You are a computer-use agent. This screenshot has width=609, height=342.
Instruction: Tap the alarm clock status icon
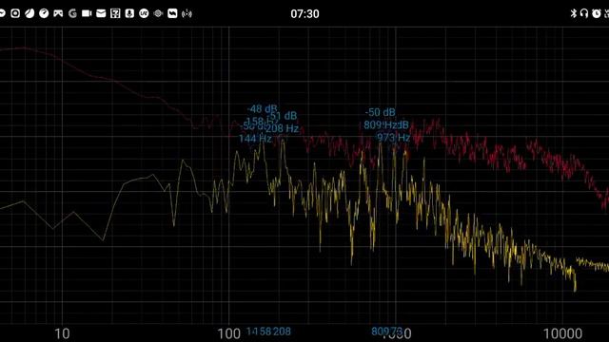pos(597,13)
